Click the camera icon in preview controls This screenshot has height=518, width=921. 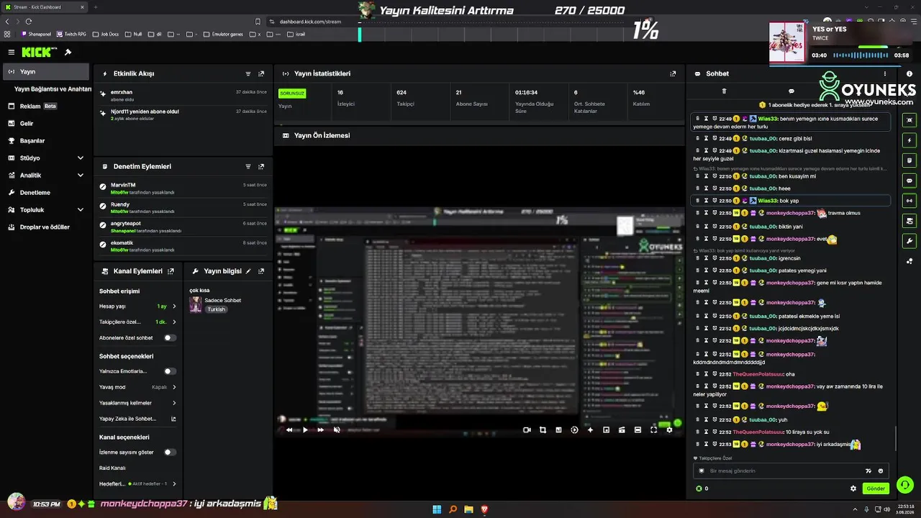click(527, 430)
